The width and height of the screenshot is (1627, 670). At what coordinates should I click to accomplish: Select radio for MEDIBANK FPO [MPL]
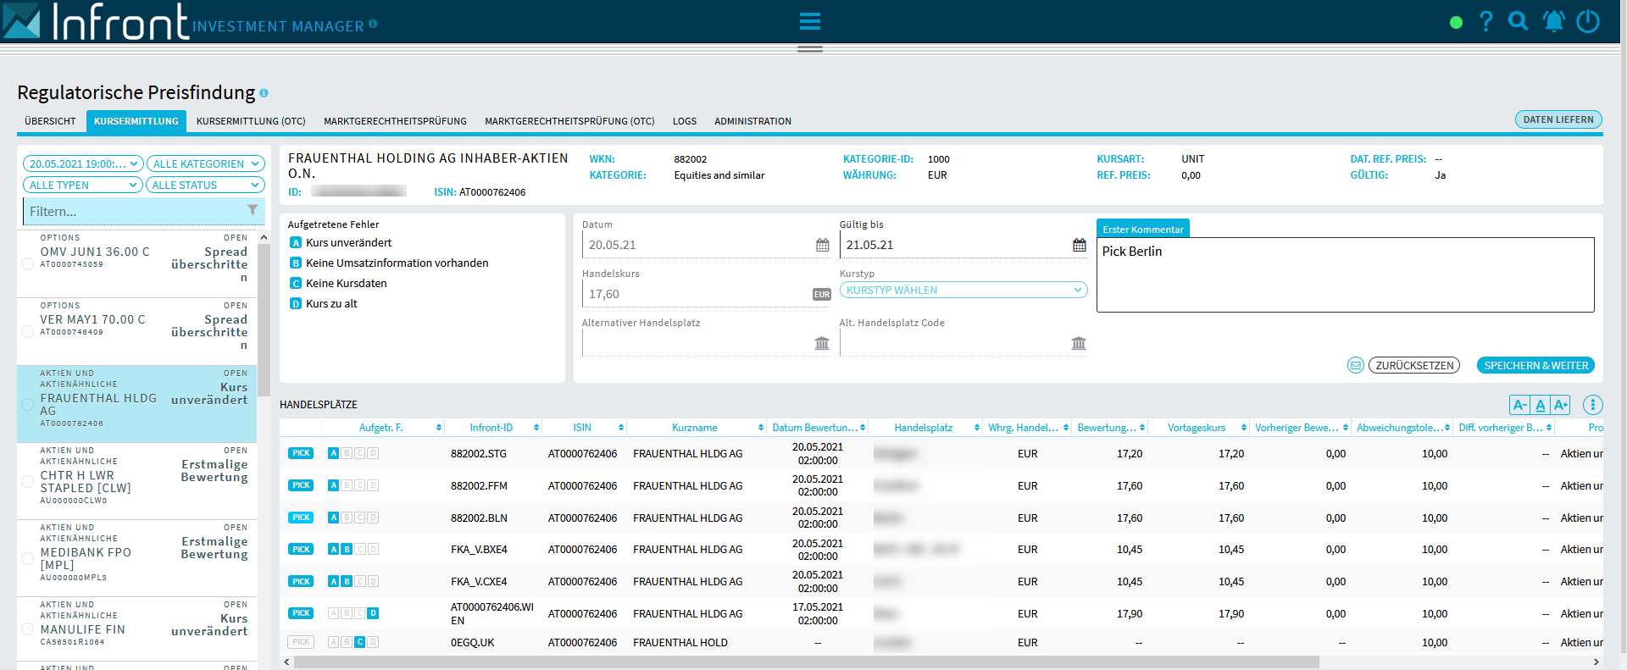point(27,559)
